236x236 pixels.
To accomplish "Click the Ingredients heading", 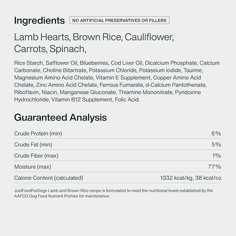I will click(x=39, y=20).
